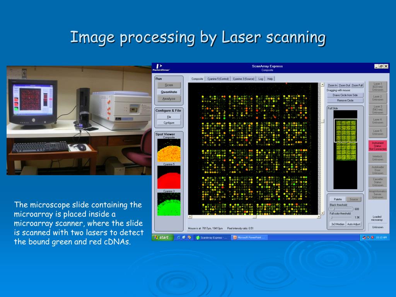
Task: Click the Full Slide overview thumbnail
Action: click(345, 150)
